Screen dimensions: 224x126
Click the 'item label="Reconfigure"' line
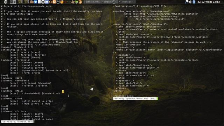coord(134,65)
